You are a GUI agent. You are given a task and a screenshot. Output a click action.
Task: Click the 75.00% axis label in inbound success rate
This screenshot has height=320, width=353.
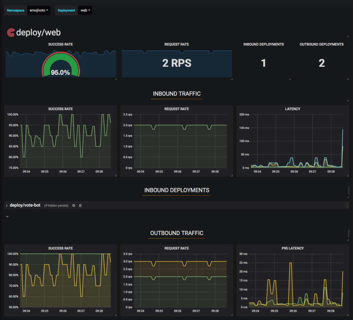13,168
